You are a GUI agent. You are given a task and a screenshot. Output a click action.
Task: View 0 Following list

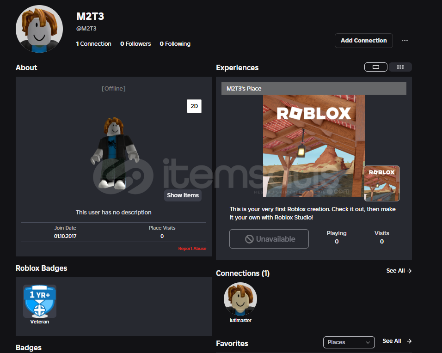click(x=175, y=44)
